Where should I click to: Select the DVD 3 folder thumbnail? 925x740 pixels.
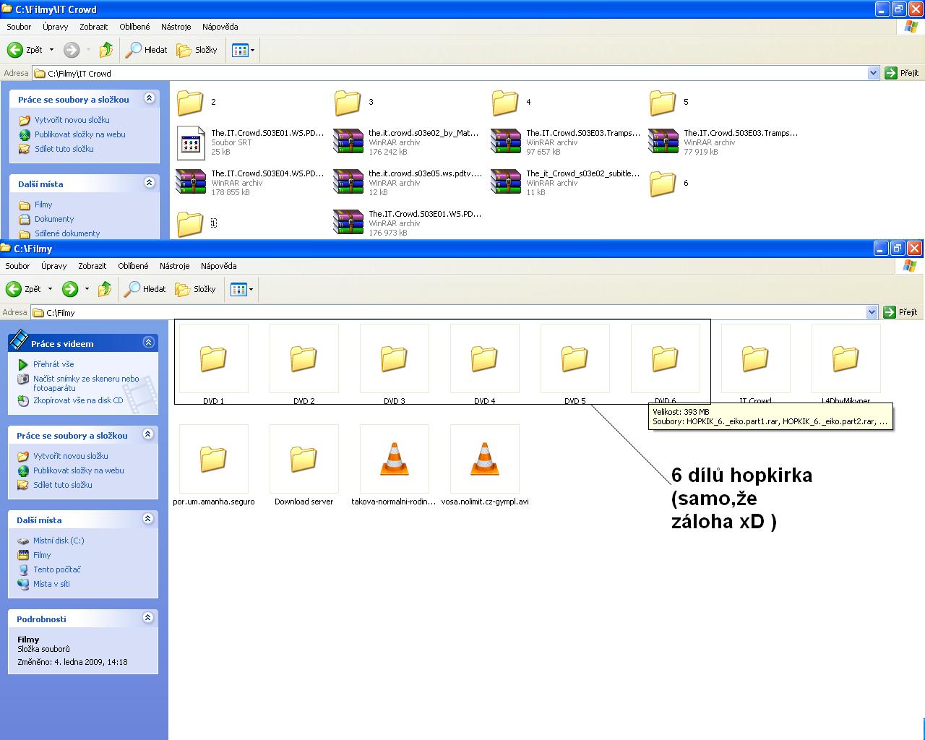(394, 359)
